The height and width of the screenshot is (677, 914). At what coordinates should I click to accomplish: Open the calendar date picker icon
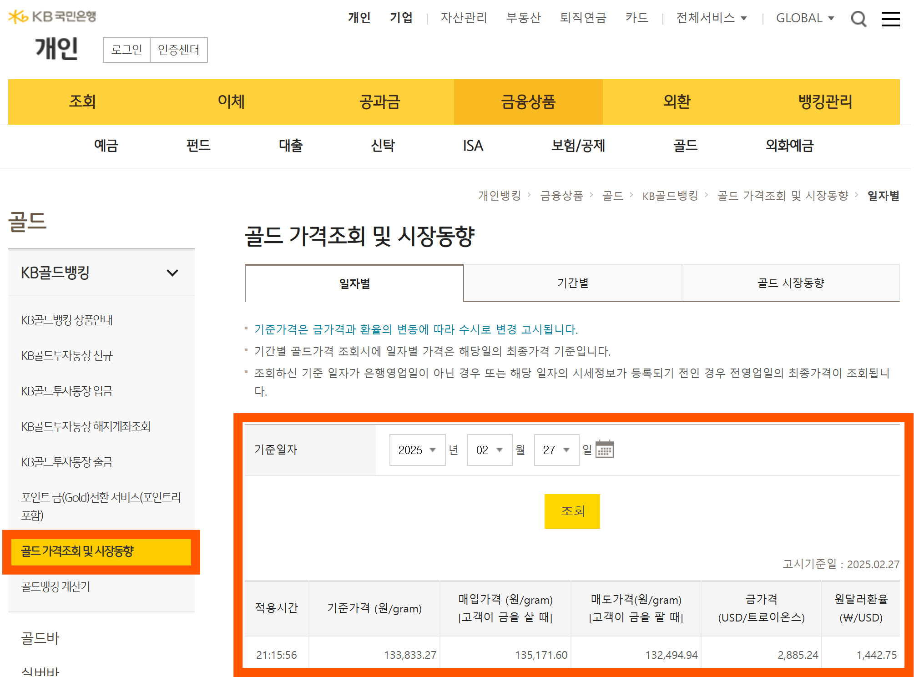604,449
